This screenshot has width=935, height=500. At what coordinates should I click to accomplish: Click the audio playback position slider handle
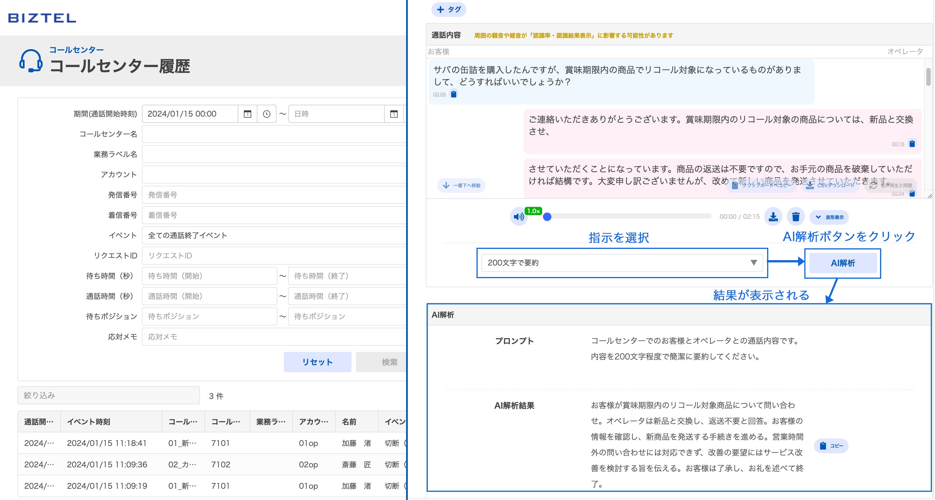point(547,217)
